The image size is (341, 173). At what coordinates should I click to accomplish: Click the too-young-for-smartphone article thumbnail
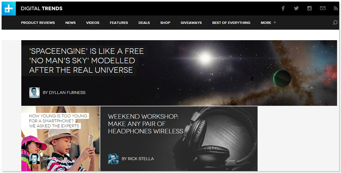[x=61, y=139]
